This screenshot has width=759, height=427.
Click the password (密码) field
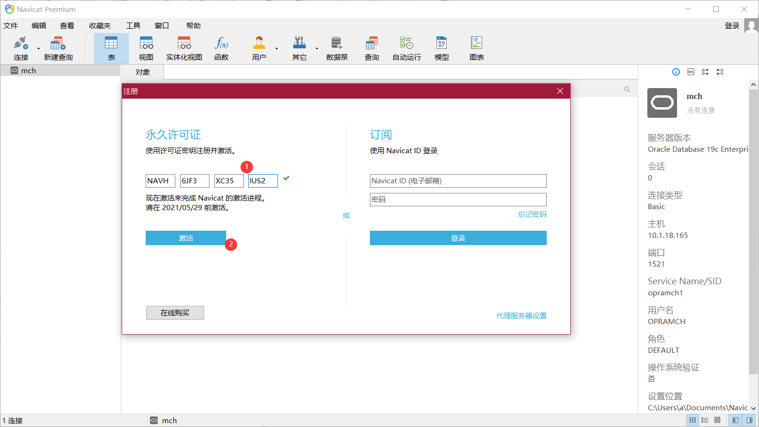coord(458,200)
